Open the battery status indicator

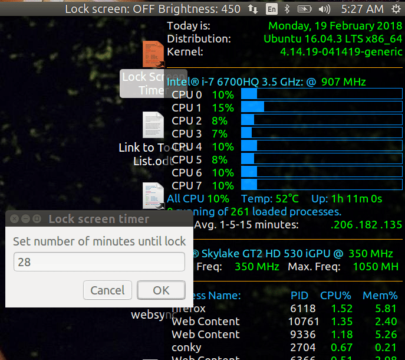pyautogui.click(x=305, y=9)
